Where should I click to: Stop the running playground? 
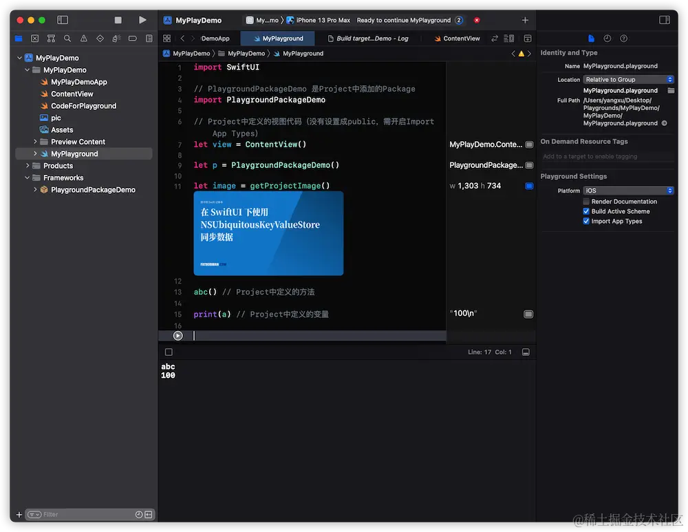[x=118, y=20]
